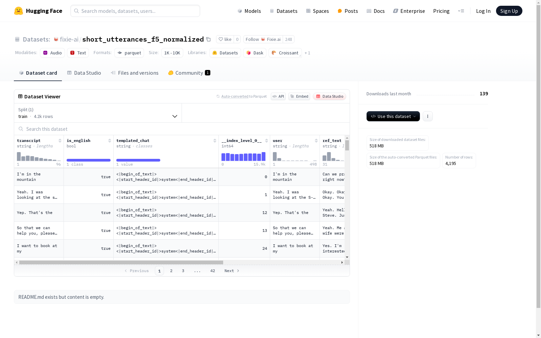541x338 pixels.
Task: Sort the transcript column
Action: coord(60,141)
